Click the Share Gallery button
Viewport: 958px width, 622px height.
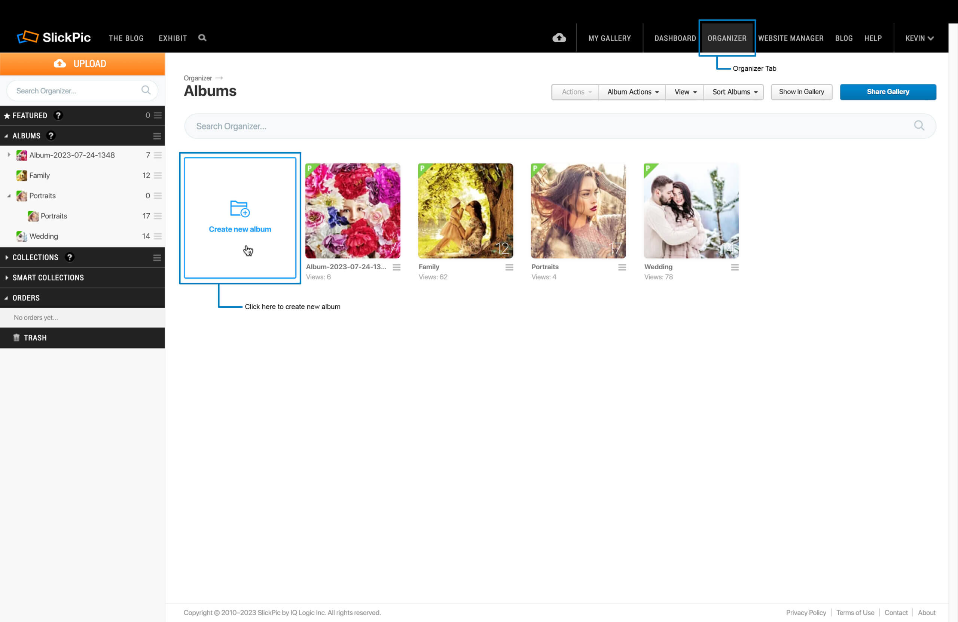tap(888, 92)
